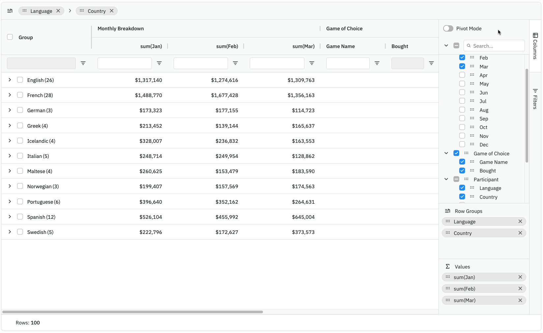This screenshot has width=543, height=333.
Task: Collapse the Game of Choice column group
Action: pyautogui.click(x=446, y=153)
